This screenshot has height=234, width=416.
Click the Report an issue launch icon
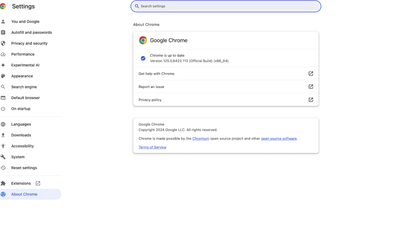311,87
